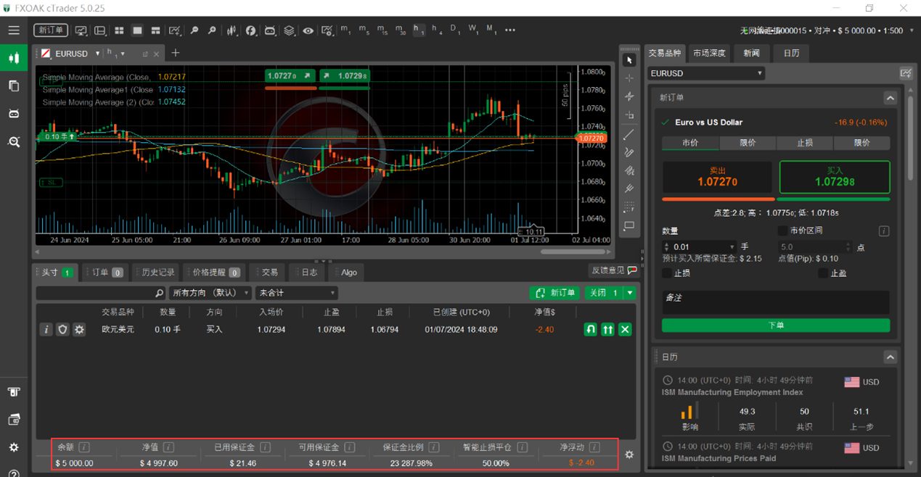Select the trend line drawing tool
The image size is (921, 477).
[629, 134]
